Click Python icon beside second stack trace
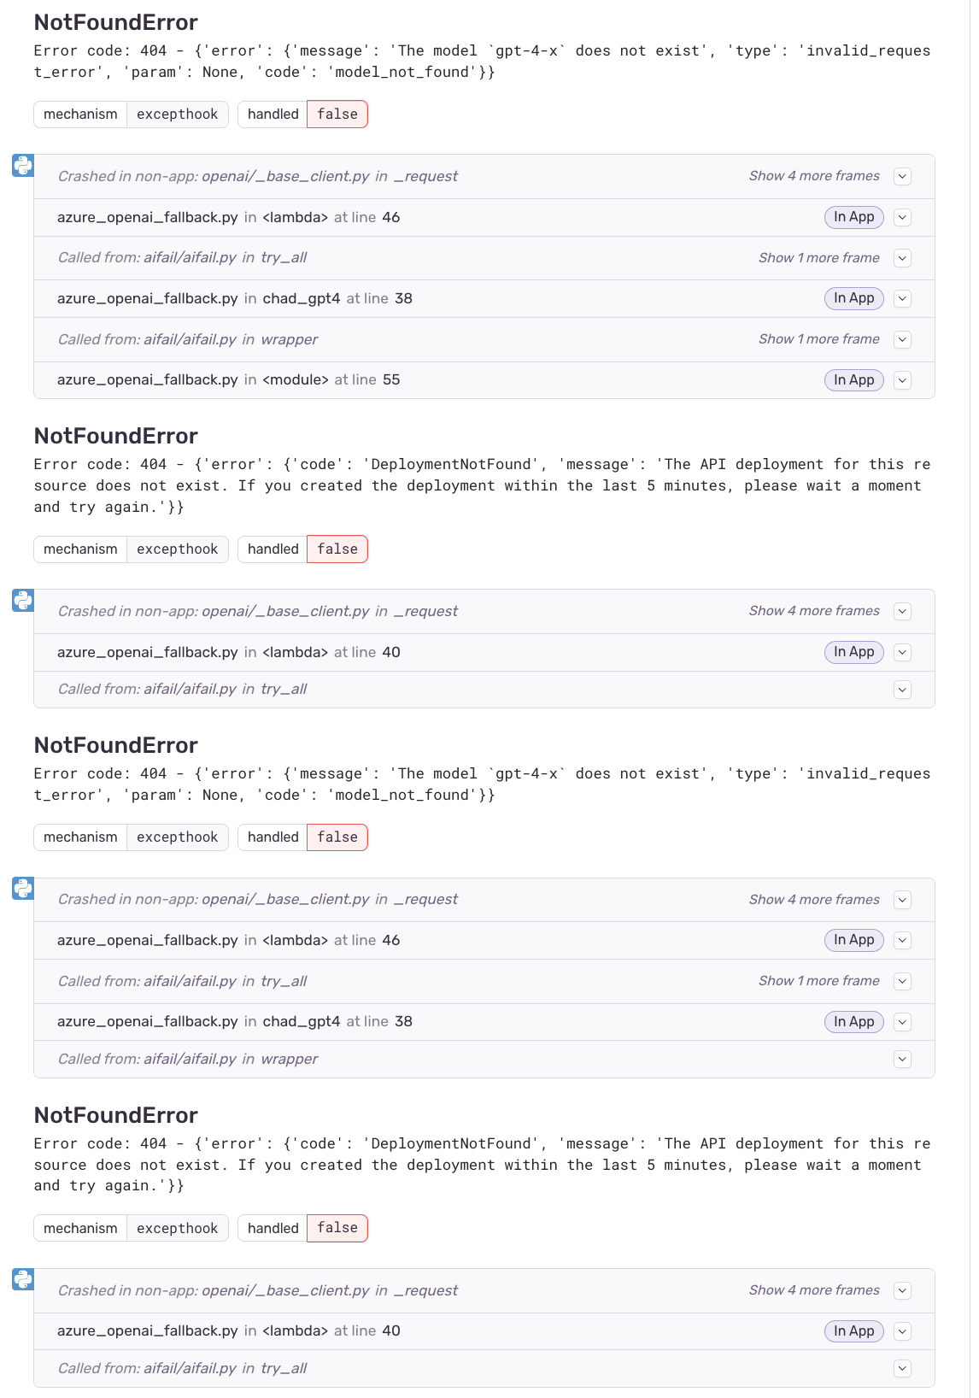 click(x=23, y=601)
